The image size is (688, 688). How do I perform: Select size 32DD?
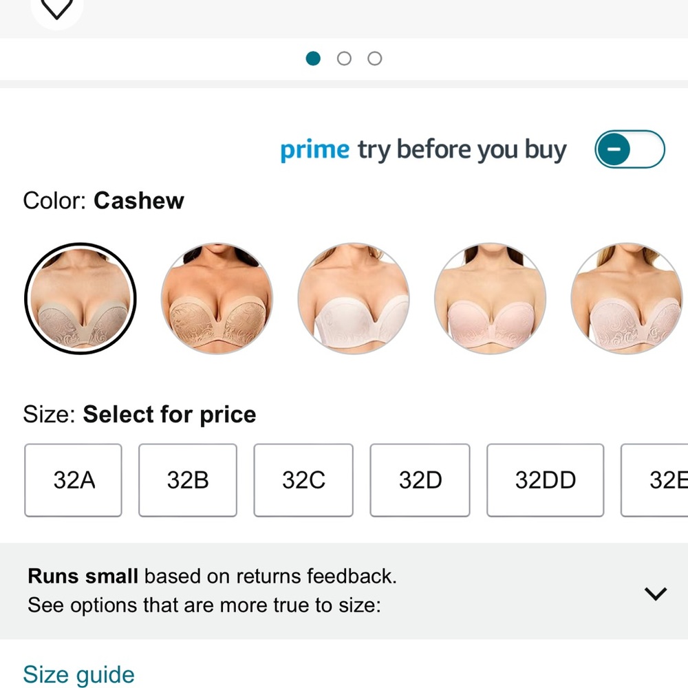546,480
